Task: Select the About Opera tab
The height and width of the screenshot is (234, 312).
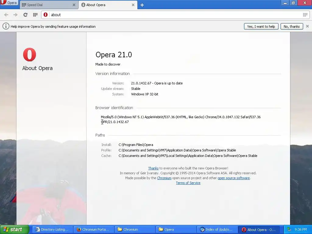Action: pyautogui.click(x=108, y=5)
